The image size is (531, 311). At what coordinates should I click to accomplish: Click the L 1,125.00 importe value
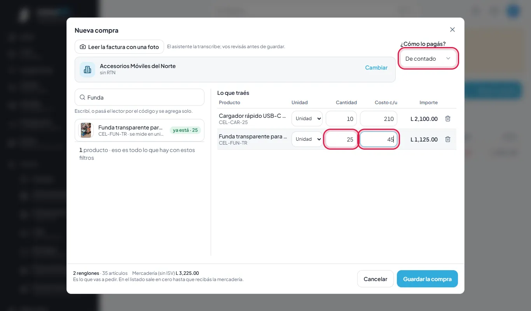click(x=424, y=140)
